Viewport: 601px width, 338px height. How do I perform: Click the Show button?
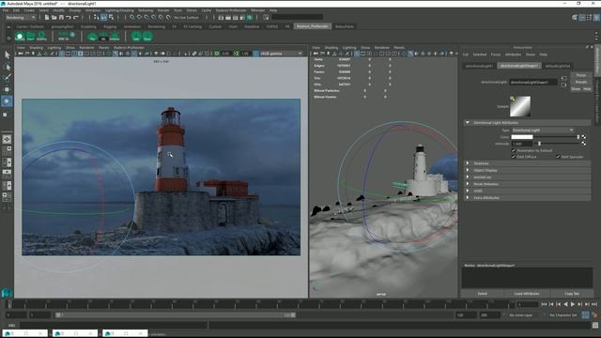point(576,89)
